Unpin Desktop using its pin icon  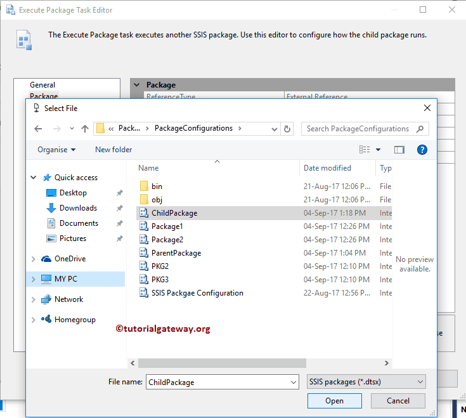pyautogui.click(x=119, y=193)
